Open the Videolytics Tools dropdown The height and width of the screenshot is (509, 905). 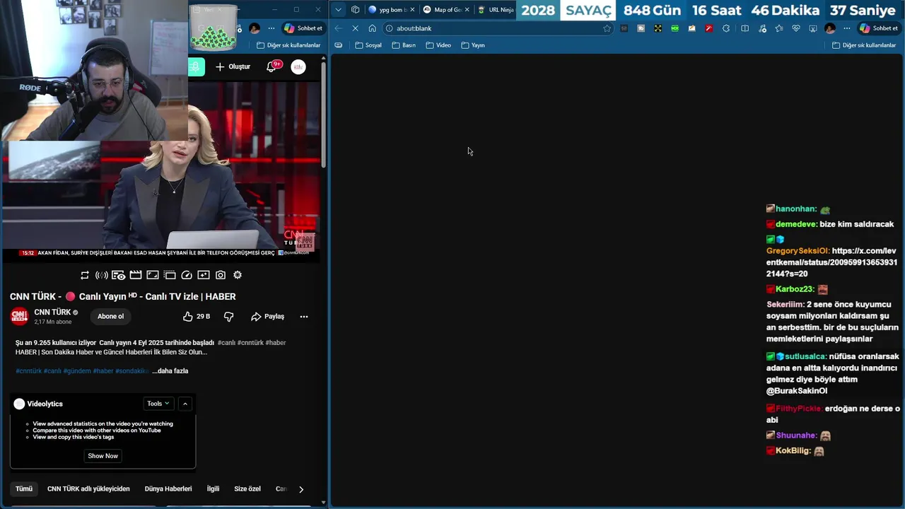[x=158, y=404]
